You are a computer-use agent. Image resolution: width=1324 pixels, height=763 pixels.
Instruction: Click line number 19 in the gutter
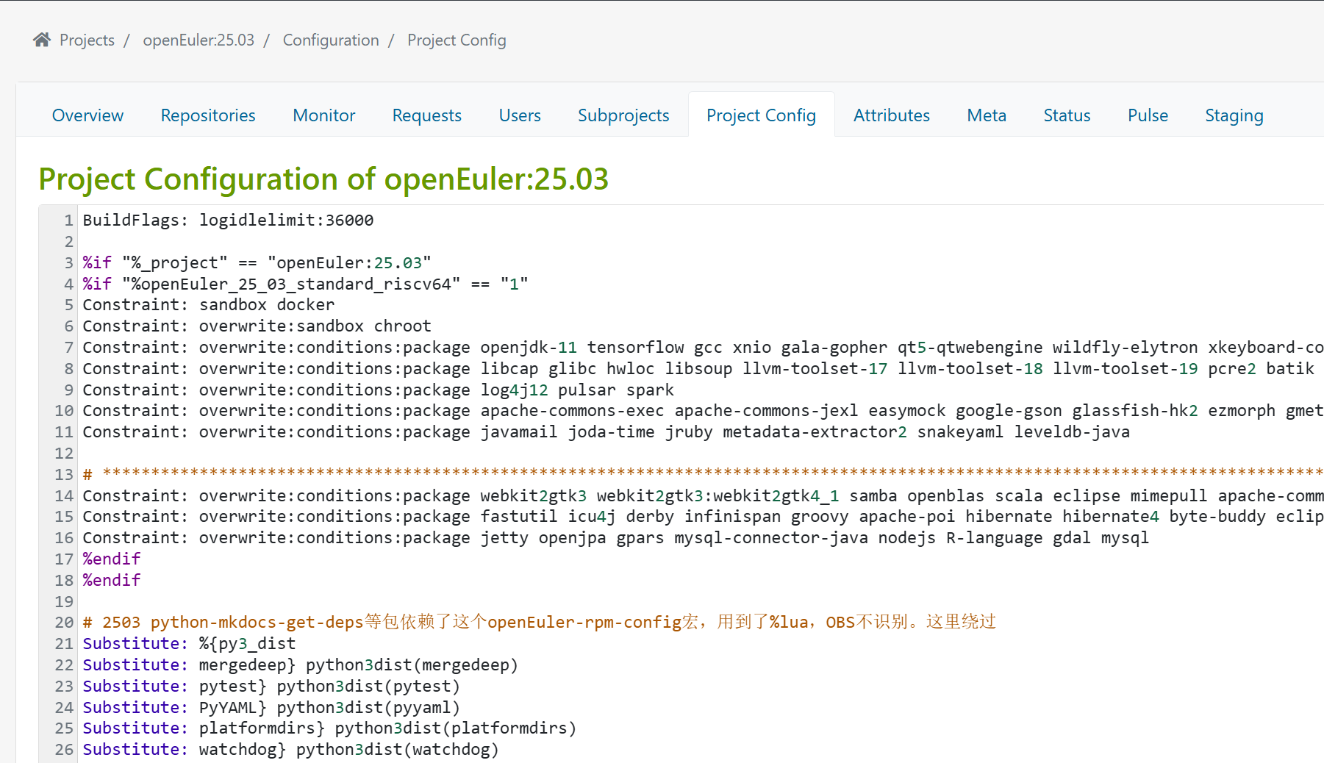pos(65,602)
